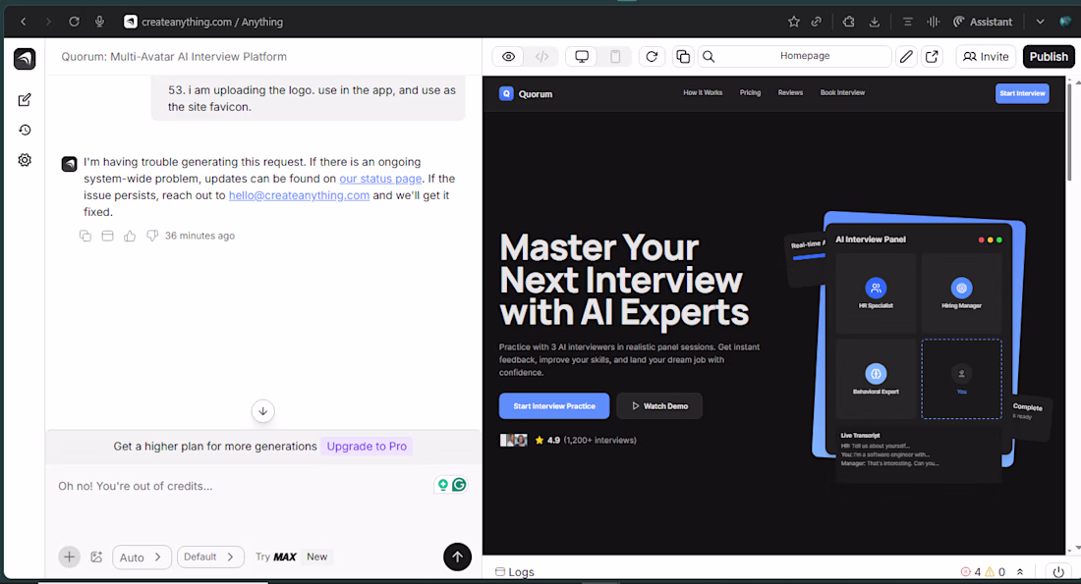The height and width of the screenshot is (584, 1081).
Task: Click the pencil edit icon in preview toolbar
Action: click(907, 57)
